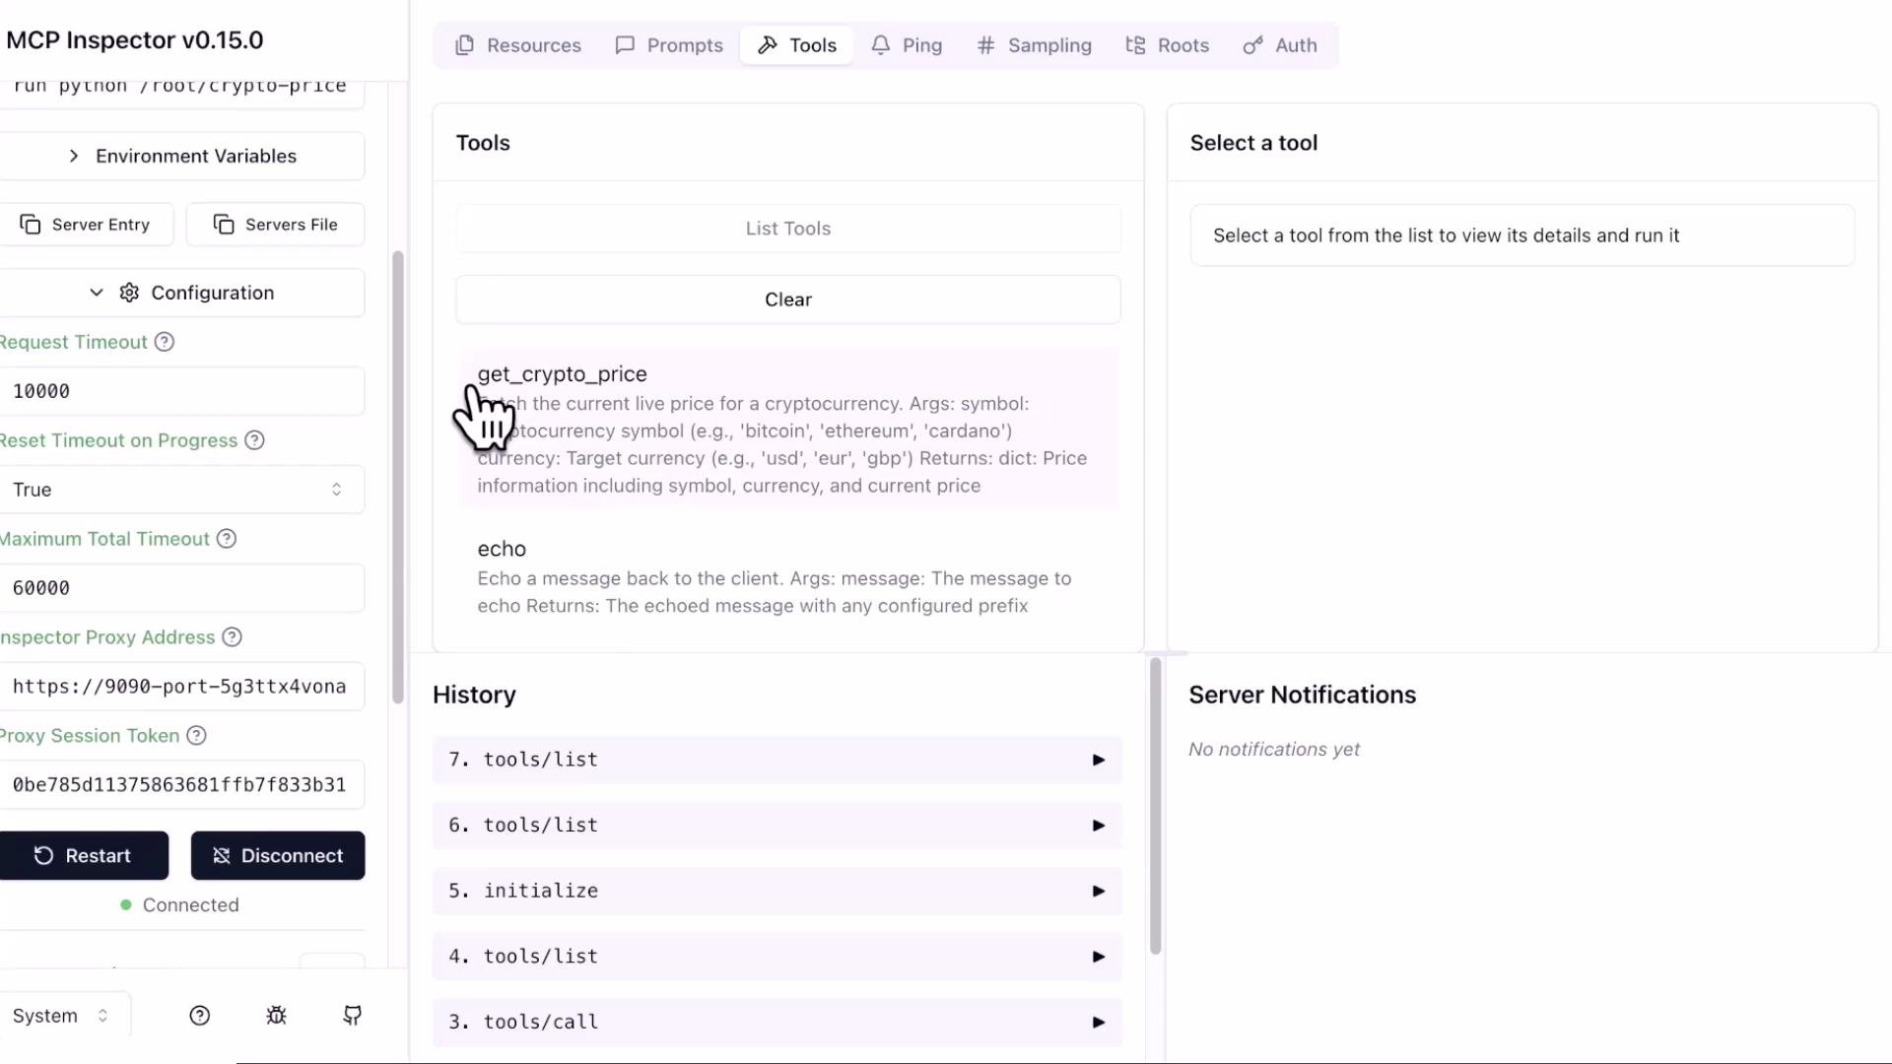Click the List Tools button
The image size is (1892, 1064).
coord(788,229)
